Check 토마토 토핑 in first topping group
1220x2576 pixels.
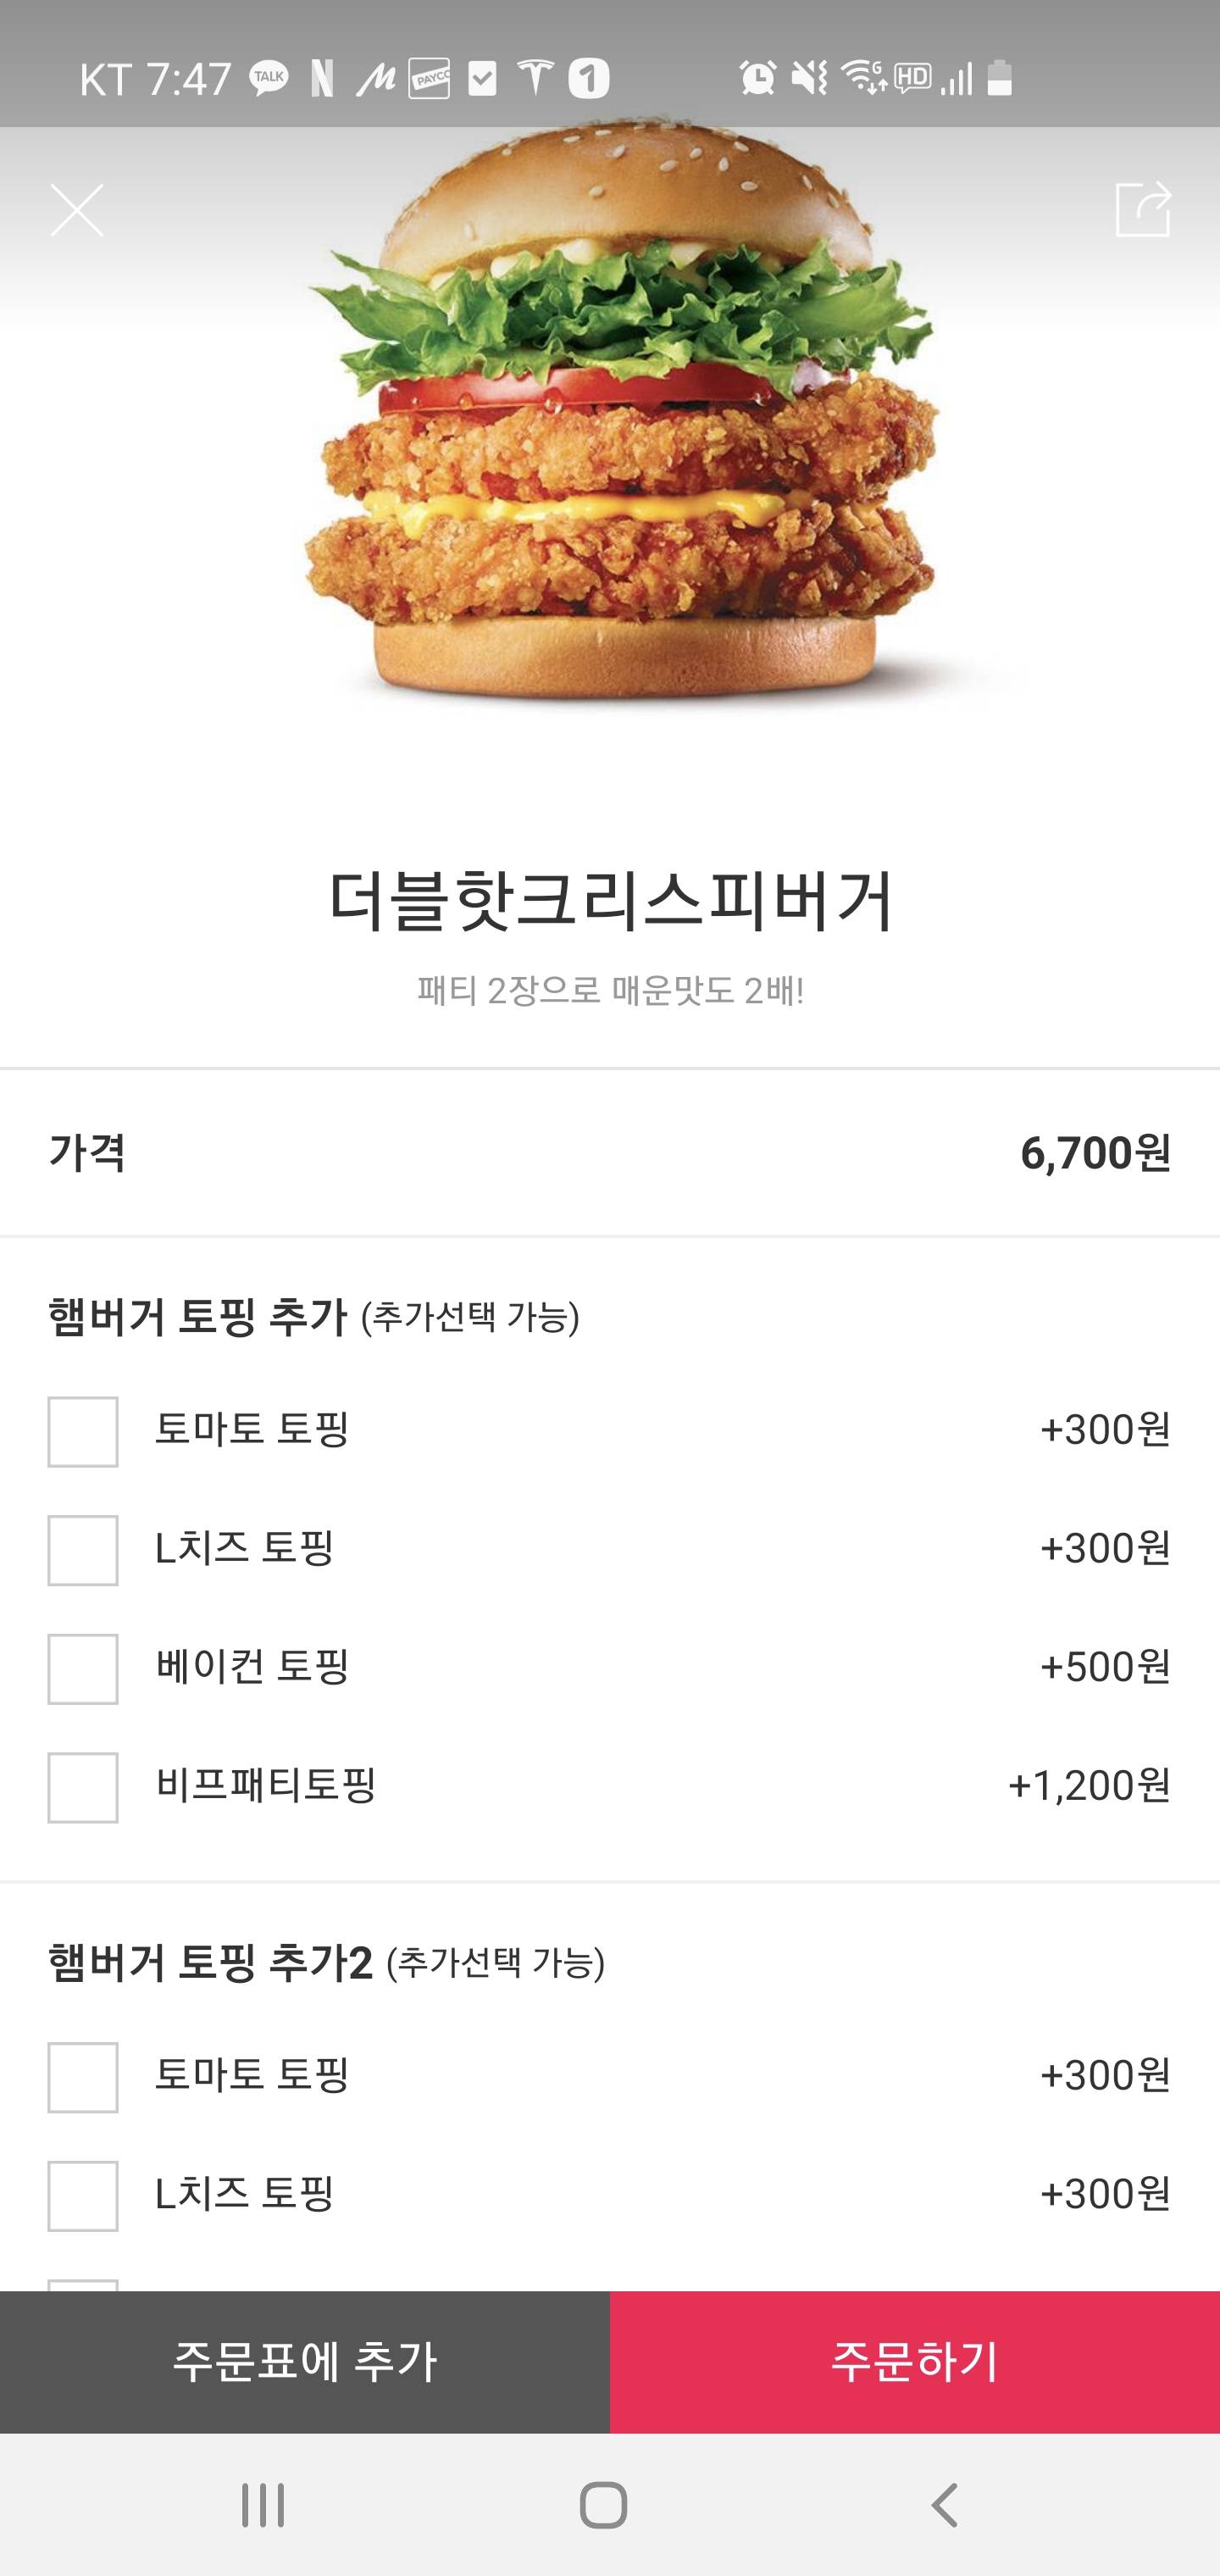(x=83, y=1432)
